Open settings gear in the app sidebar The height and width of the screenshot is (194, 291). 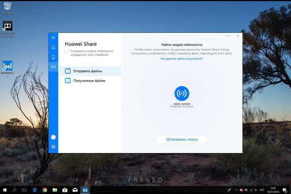pos(53,147)
